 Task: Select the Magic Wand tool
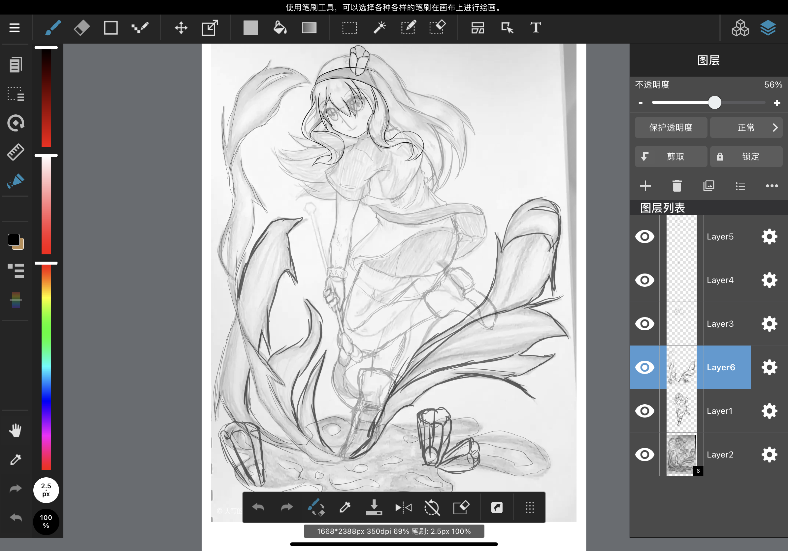coord(379,28)
